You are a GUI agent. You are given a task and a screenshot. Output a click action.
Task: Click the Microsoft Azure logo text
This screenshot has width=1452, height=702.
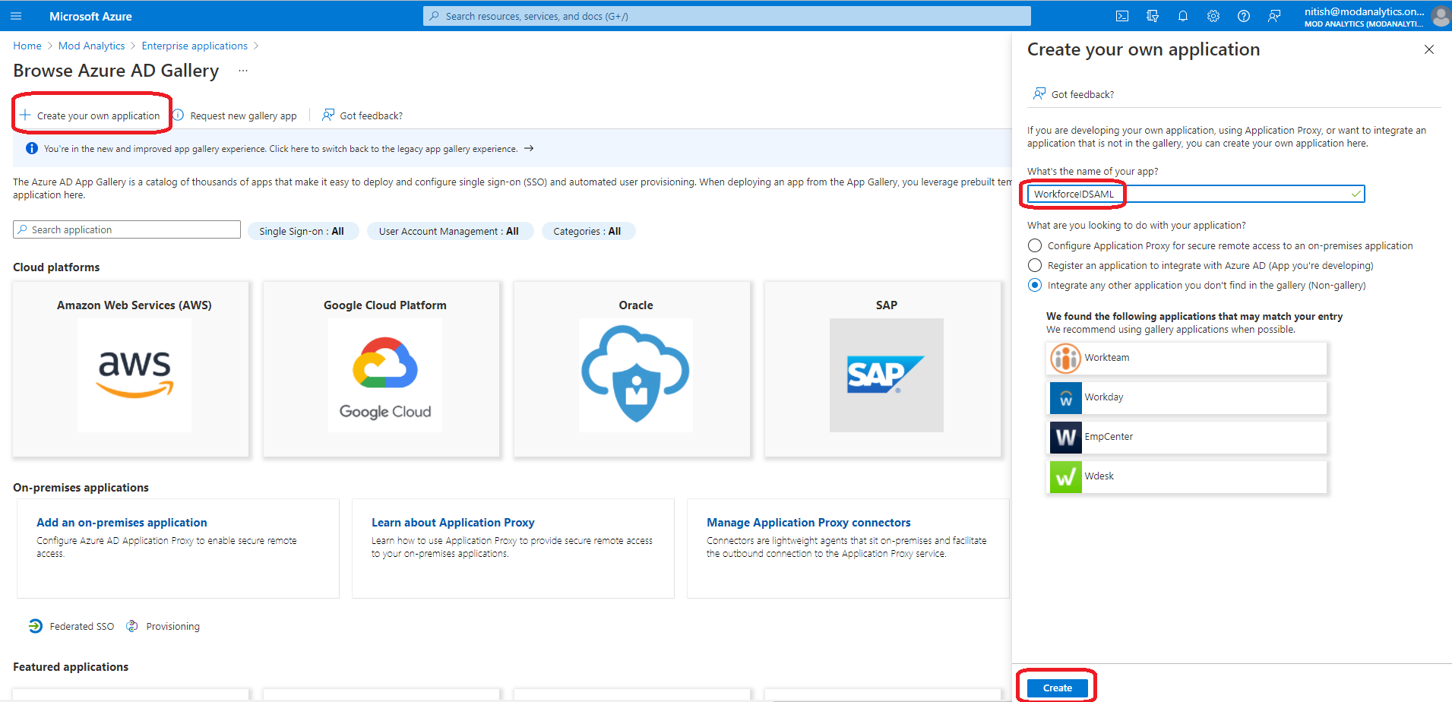coord(90,16)
